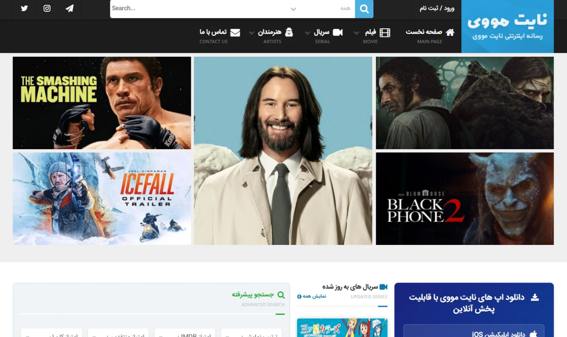Expand the Movie menu chevron

[x=357, y=33]
